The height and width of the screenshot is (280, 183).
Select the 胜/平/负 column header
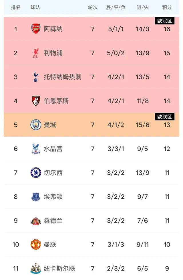[116, 7]
